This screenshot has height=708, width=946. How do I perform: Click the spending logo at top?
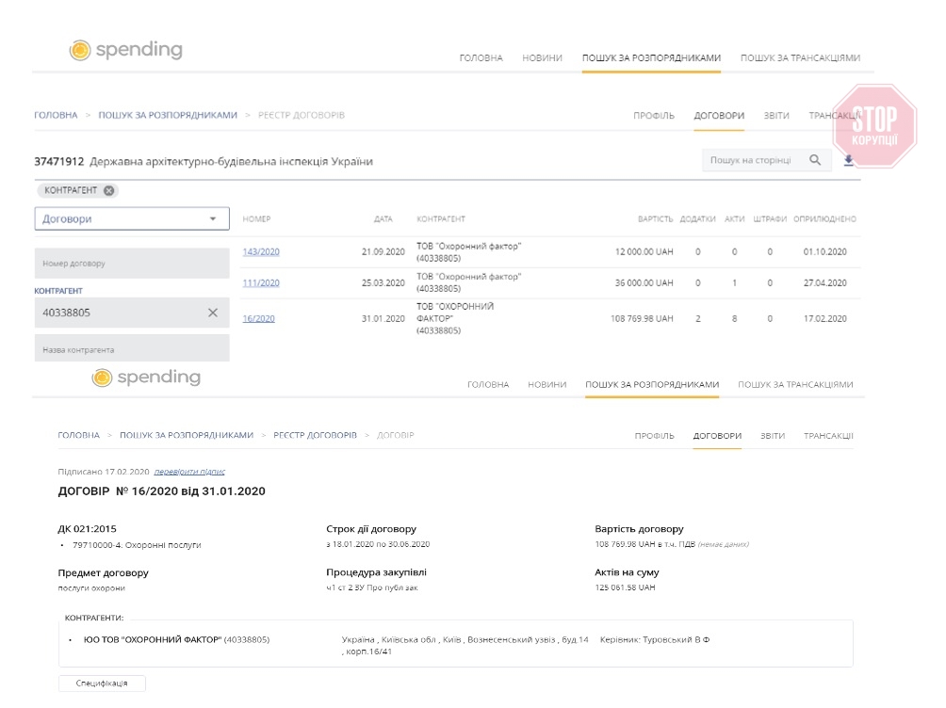[126, 51]
